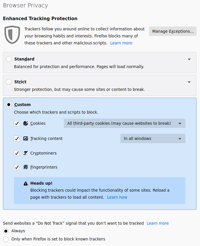Click the Fingerprinters icon
This screenshot has height=246, width=200.
(26, 167)
